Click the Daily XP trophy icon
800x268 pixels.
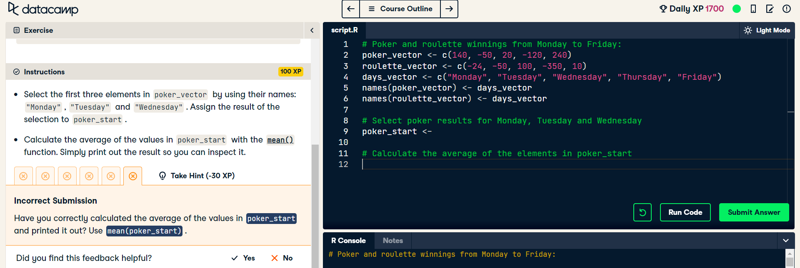tap(663, 9)
